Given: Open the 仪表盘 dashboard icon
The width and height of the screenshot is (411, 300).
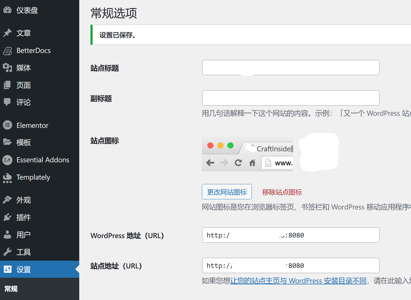Looking at the screenshot, I should (8, 10).
